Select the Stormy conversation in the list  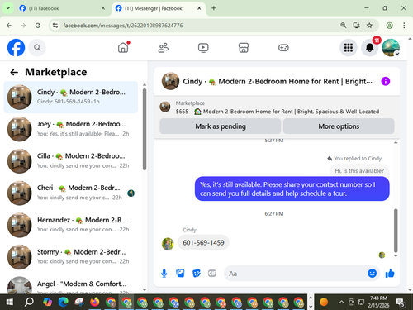71,257
